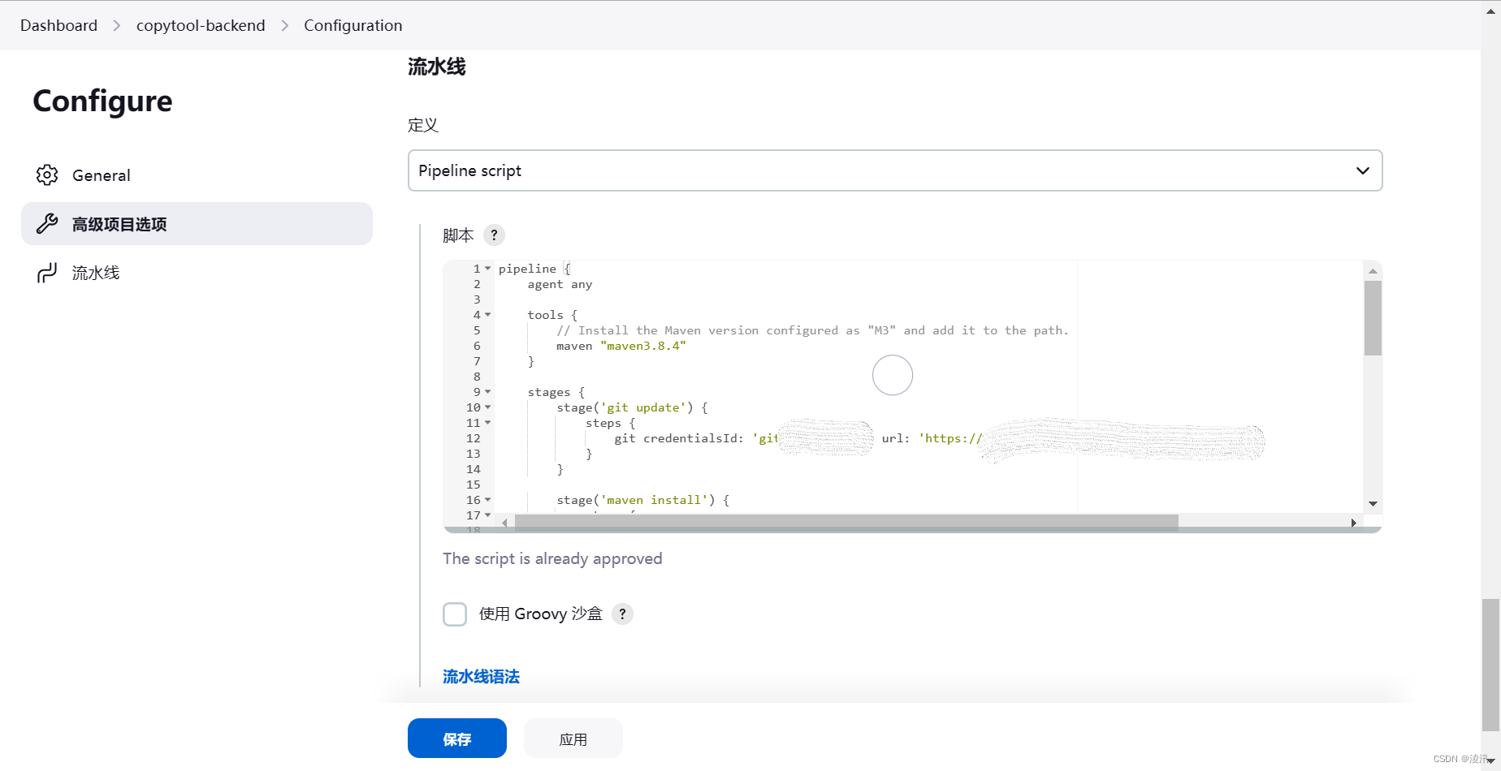Fold the maven install stage line 16
The image size is (1501, 771).
click(487, 500)
